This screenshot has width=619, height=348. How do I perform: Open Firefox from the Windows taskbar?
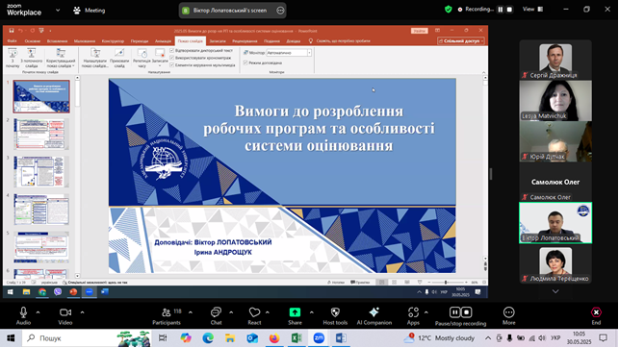[x=274, y=338]
